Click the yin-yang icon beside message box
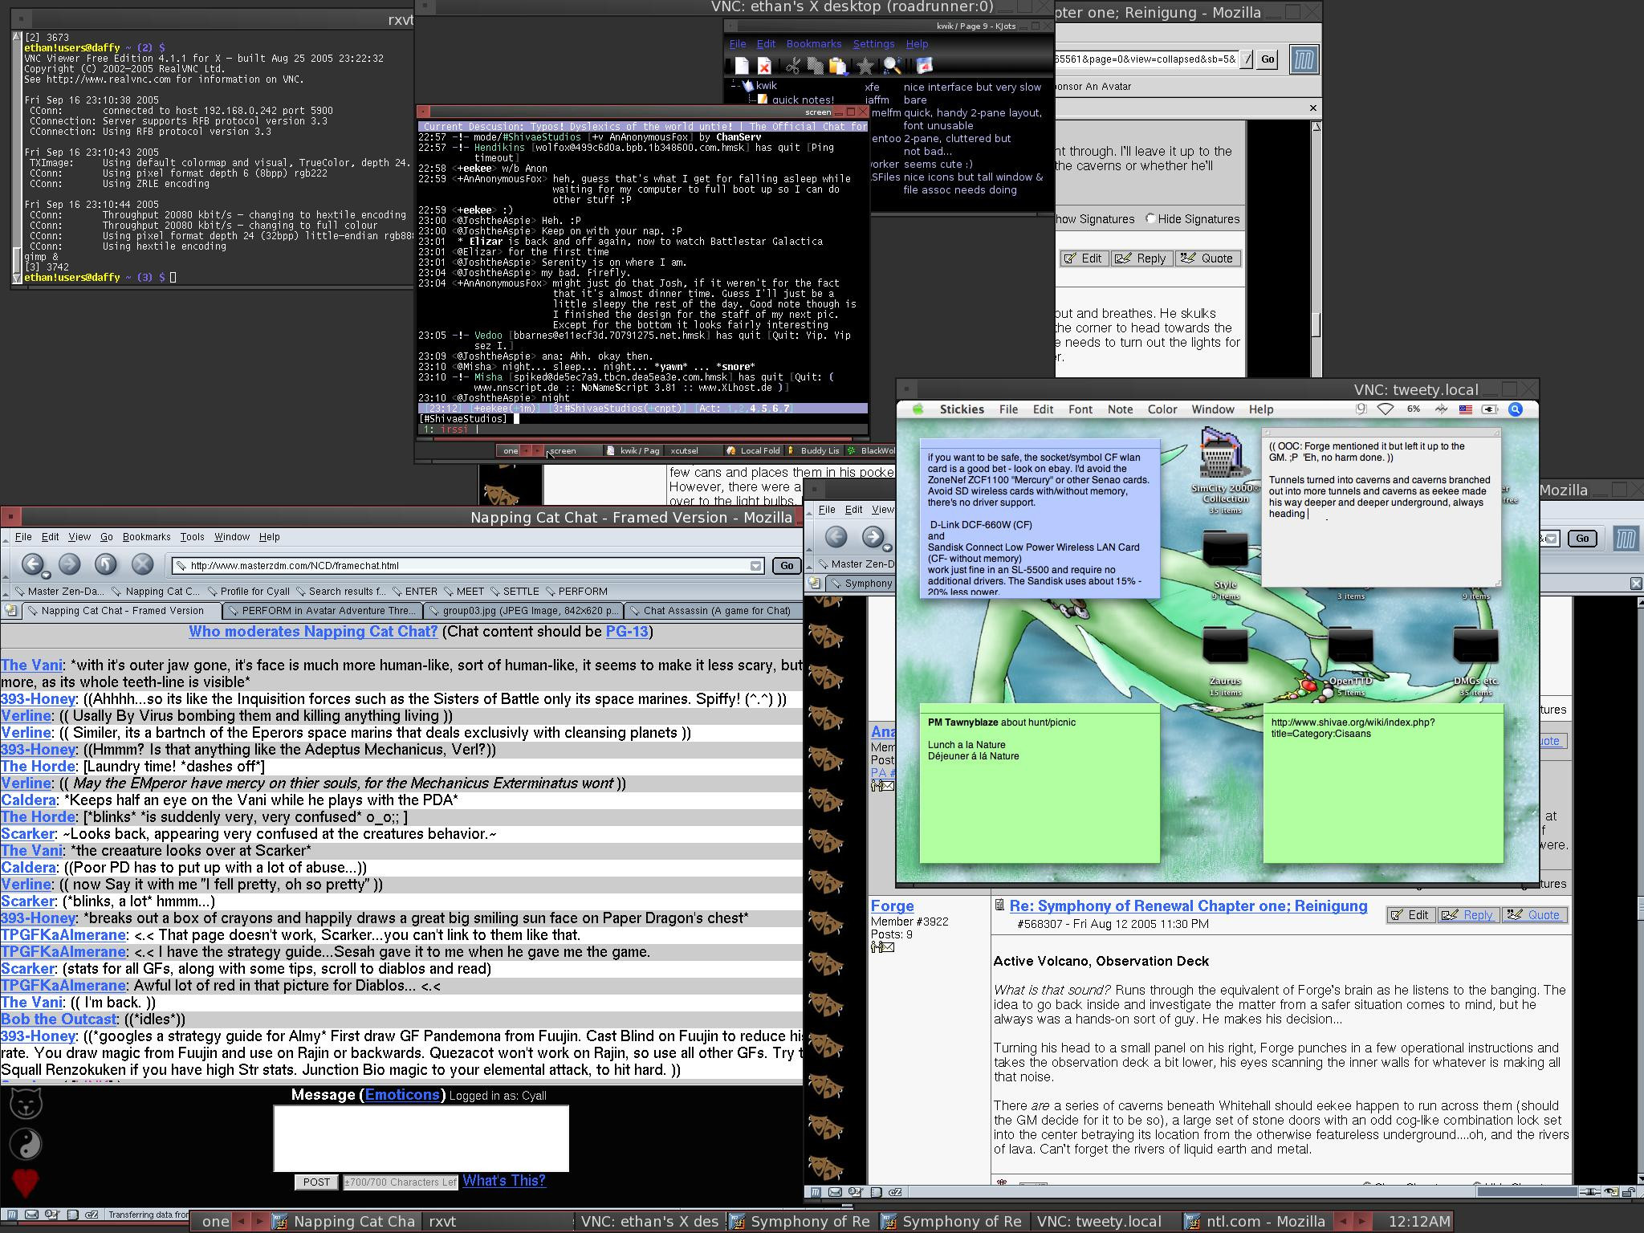 point(26,1143)
